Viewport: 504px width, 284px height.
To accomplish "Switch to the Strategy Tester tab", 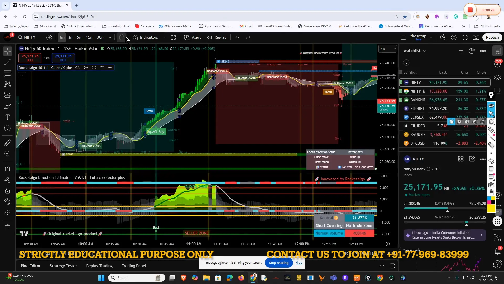I will (63, 266).
